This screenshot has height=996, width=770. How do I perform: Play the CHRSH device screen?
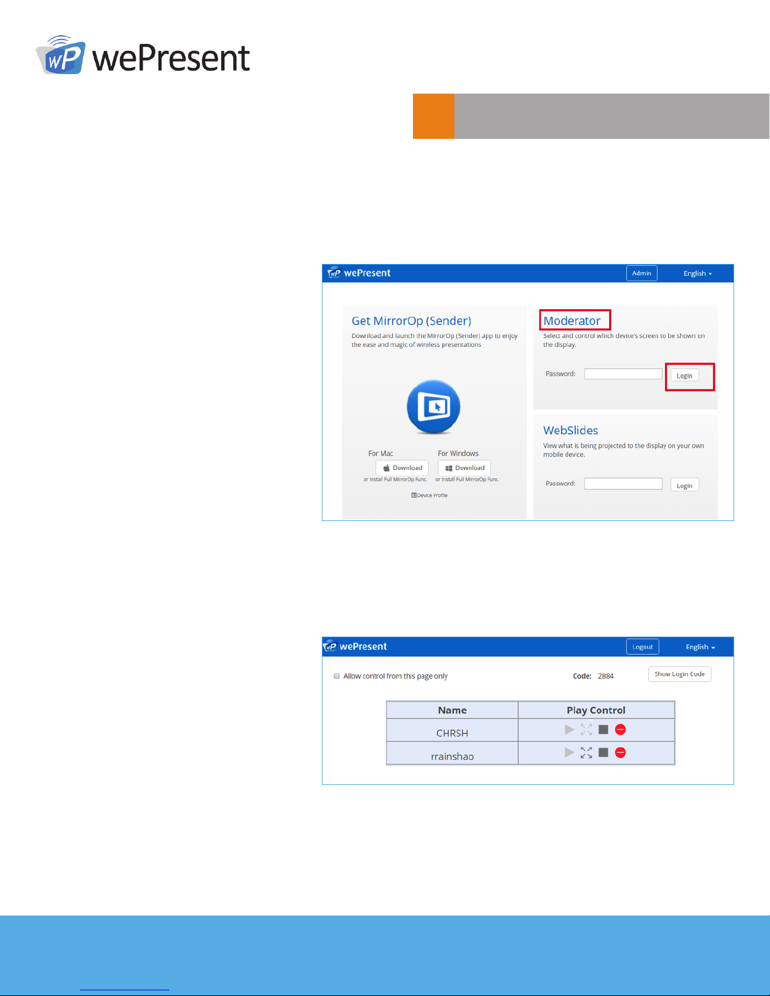(569, 730)
